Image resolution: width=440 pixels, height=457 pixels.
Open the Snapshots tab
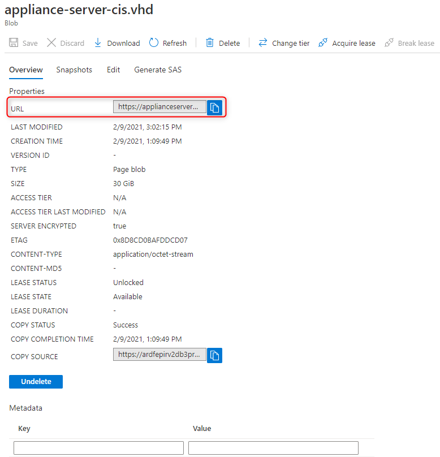click(74, 70)
